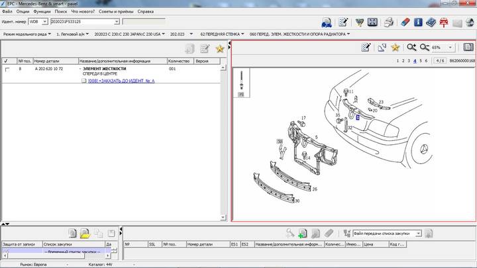Open the blue information icon
Image resolution: width=477 pixels, height=268 pixels.
point(419,22)
